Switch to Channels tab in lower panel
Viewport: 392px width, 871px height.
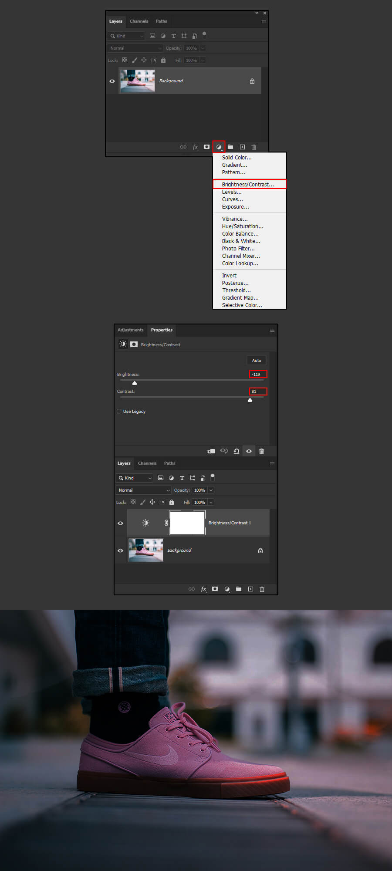(147, 463)
